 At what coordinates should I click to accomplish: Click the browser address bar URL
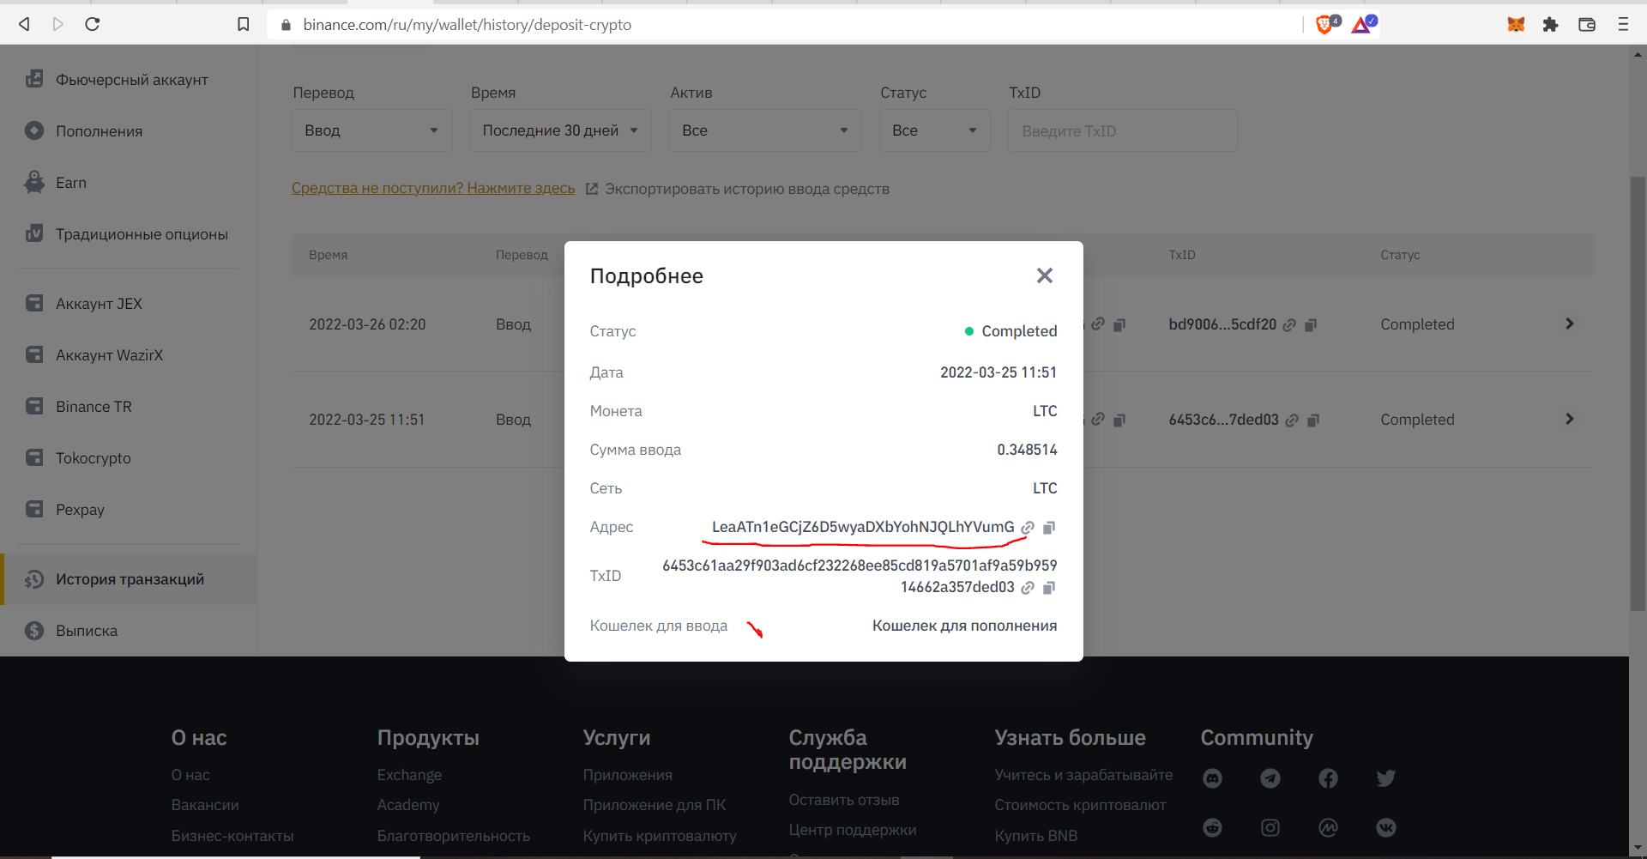coord(468,25)
